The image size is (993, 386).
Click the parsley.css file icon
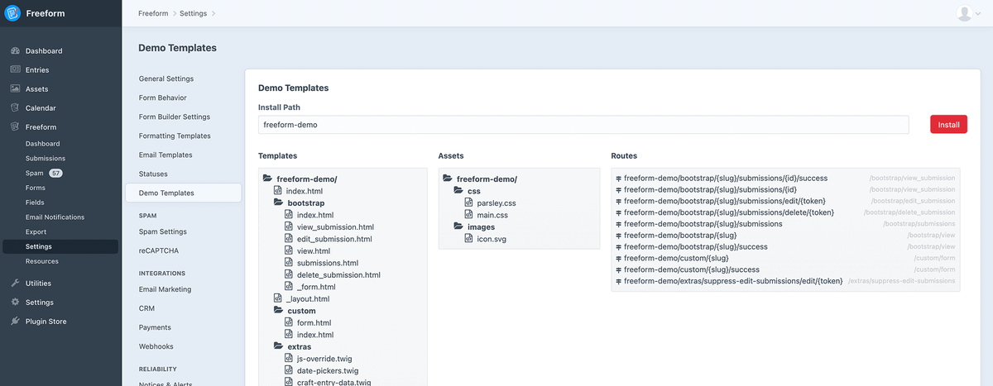[x=469, y=203]
